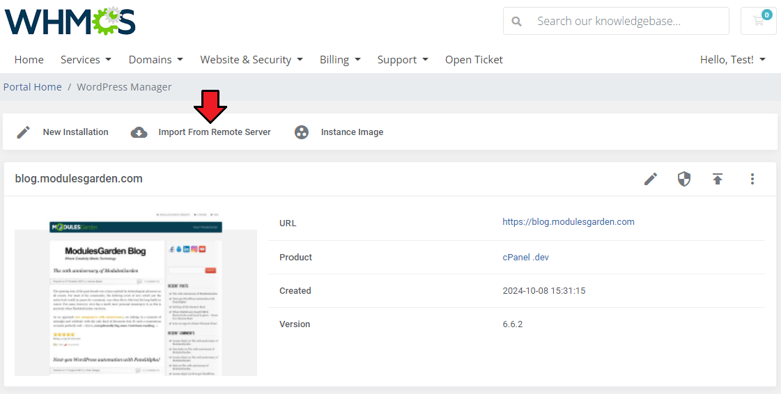Open https://blog.modulesgarden.com link
This screenshot has height=394, width=781.
pyautogui.click(x=569, y=222)
